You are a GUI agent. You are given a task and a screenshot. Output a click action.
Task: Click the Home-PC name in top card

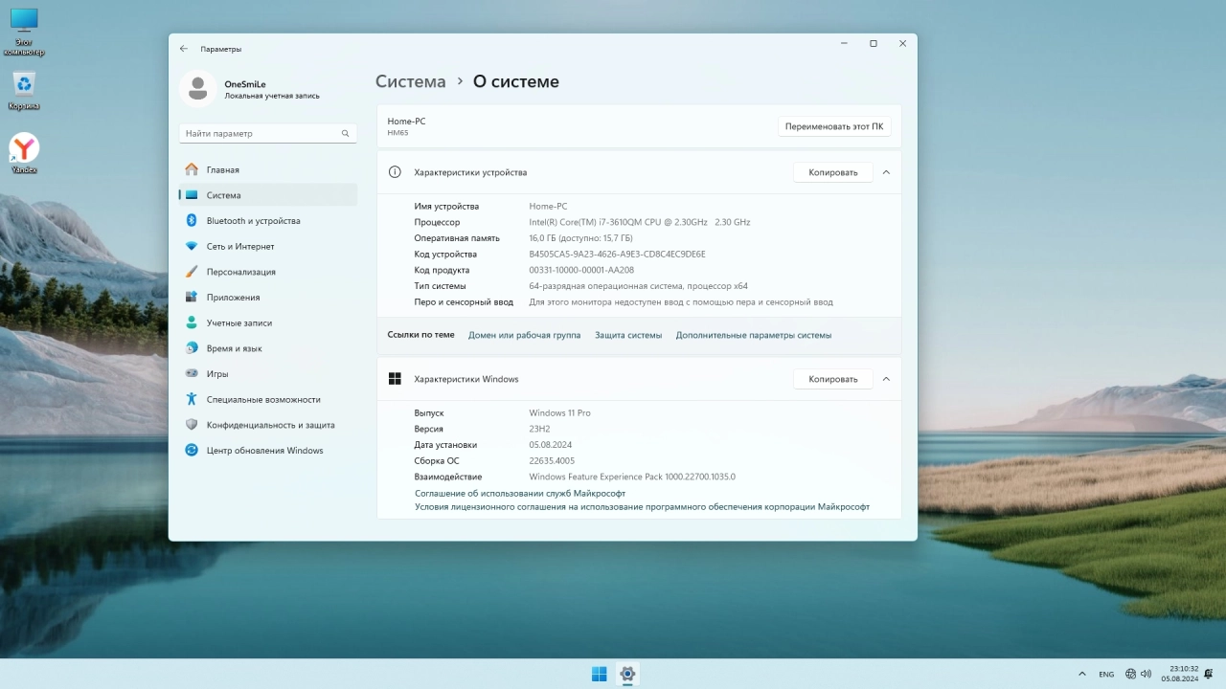click(x=406, y=122)
